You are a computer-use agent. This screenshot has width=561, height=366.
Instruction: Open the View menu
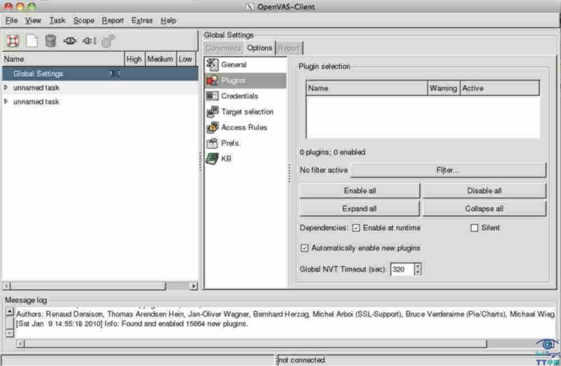click(33, 21)
